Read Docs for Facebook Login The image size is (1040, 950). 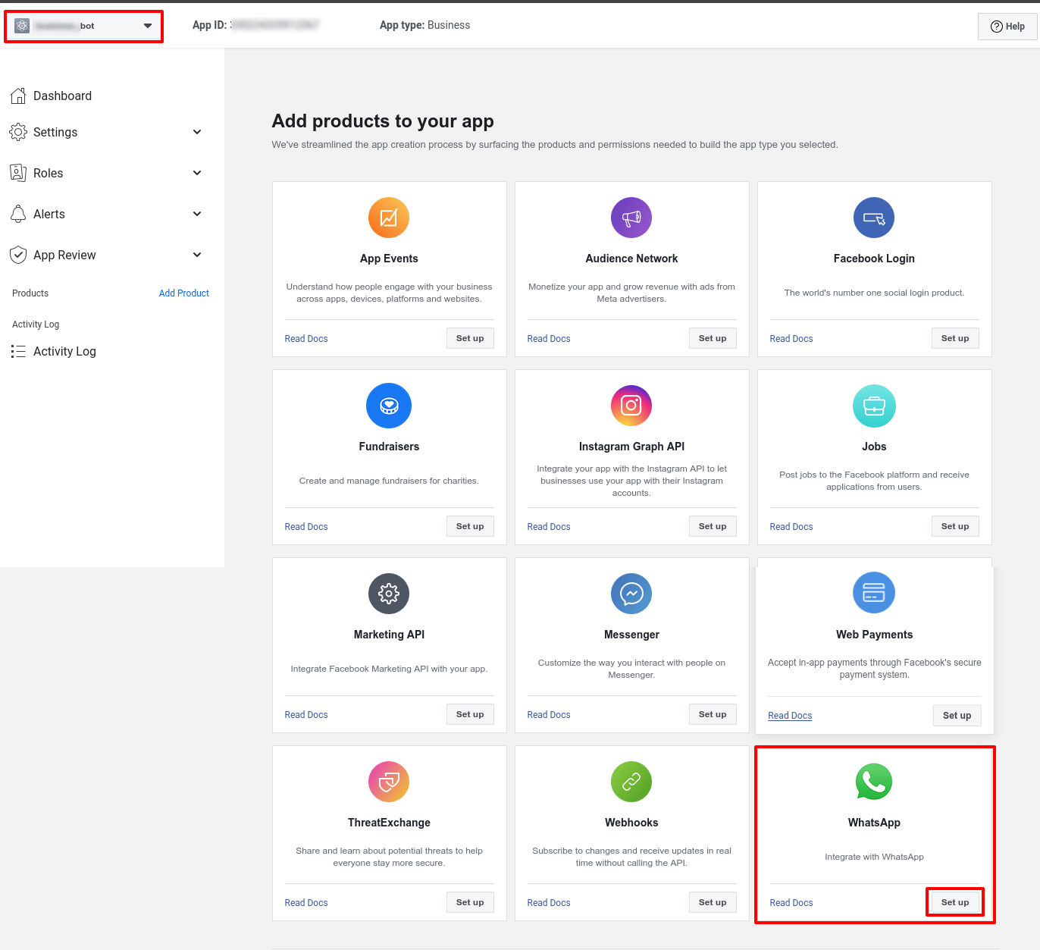[791, 339]
